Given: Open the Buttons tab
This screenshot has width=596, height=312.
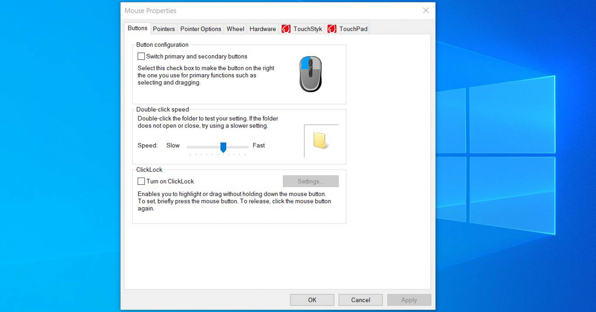Looking at the screenshot, I should click(x=137, y=28).
